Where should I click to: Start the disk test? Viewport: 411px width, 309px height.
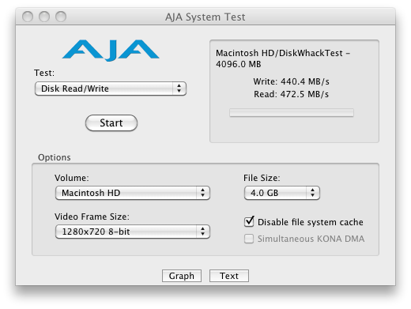pyautogui.click(x=111, y=122)
